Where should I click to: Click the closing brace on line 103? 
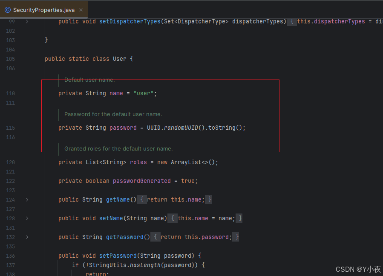click(46, 40)
